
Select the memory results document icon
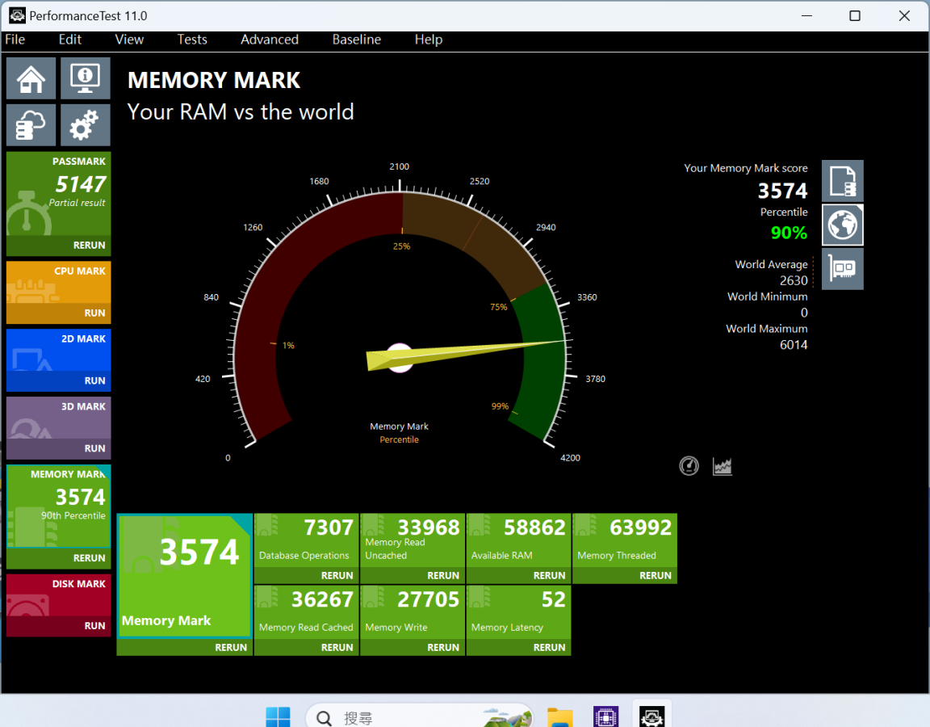coord(842,181)
